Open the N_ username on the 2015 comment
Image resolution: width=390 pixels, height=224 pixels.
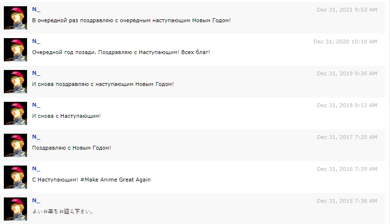(36, 201)
